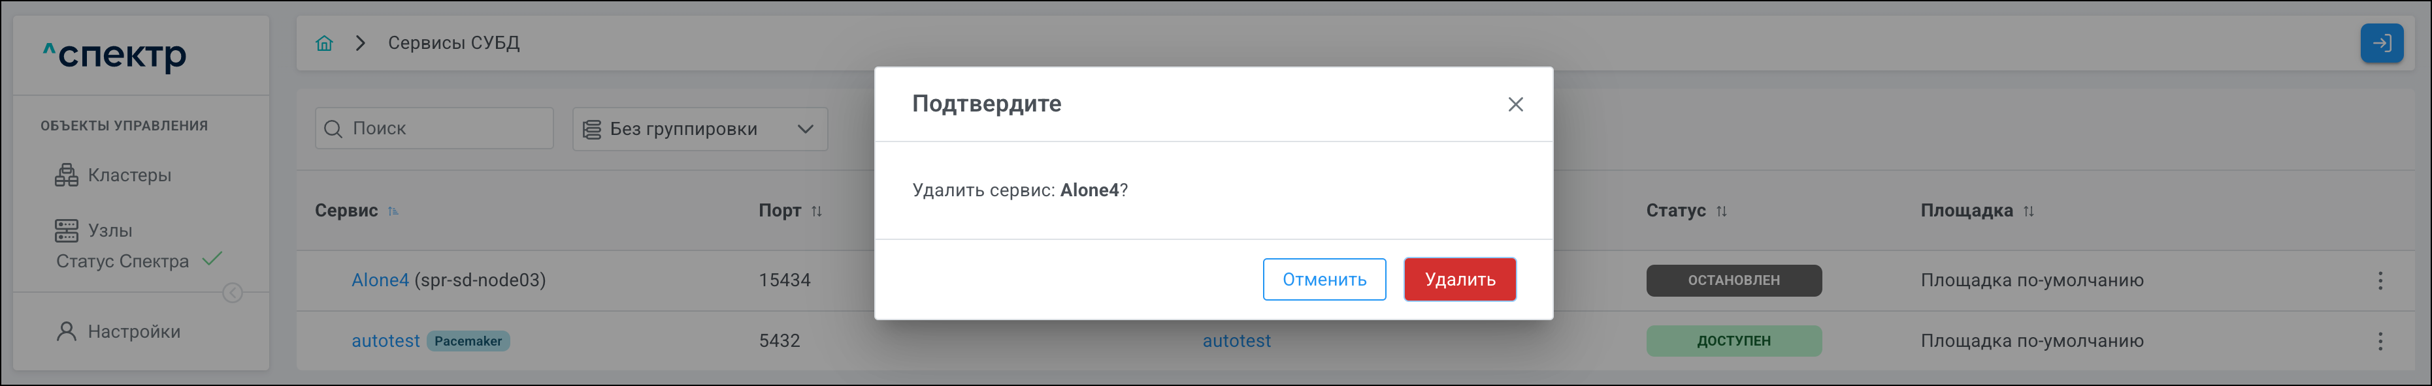Image resolution: width=2432 pixels, height=386 pixels.
Task: Close the confirmation dialog with X
Action: [1515, 104]
